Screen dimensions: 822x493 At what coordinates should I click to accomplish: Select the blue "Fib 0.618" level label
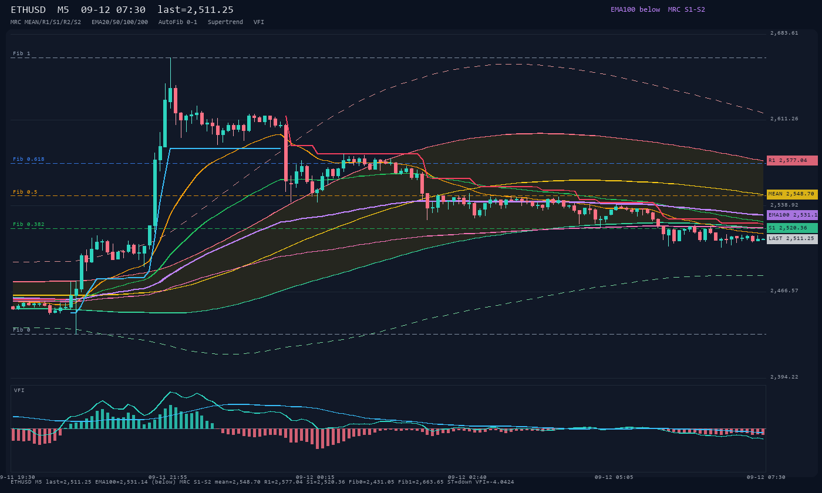[29, 159]
